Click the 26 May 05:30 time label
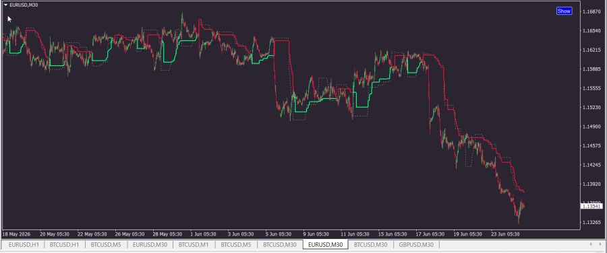This screenshot has width=607, height=253. click(129, 234)
